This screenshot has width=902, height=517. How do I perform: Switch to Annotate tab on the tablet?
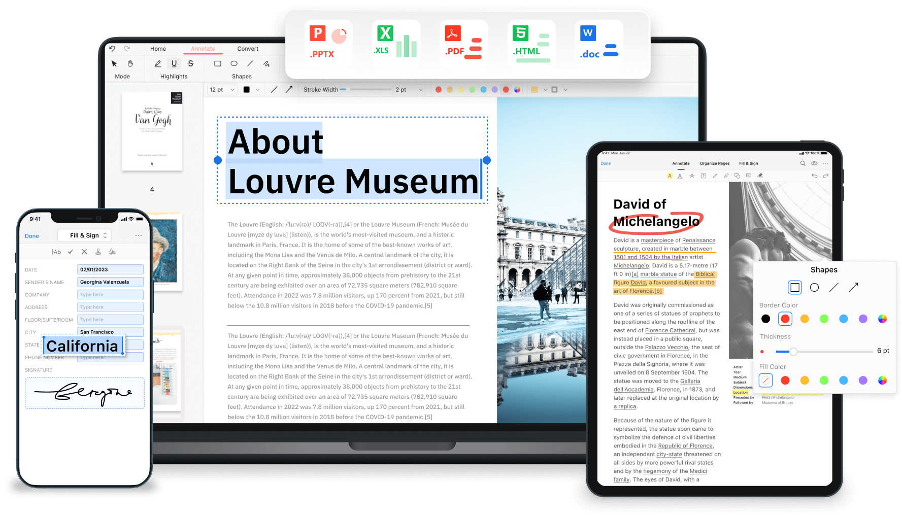click(681, 163)
